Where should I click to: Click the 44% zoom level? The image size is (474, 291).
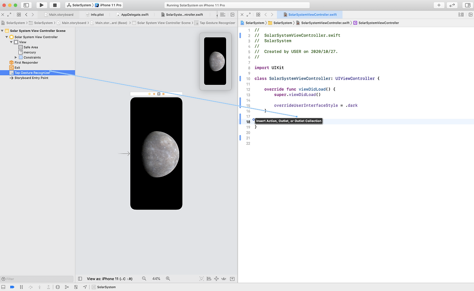156,279
